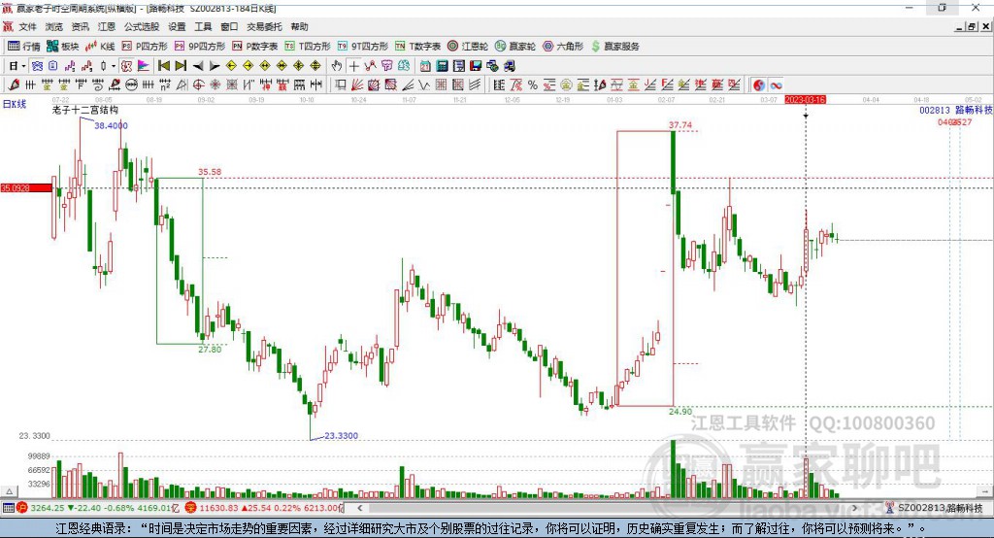Screen dimensions: 994x538
Task: Open the P四方形 tool
Action: [145, 47]
